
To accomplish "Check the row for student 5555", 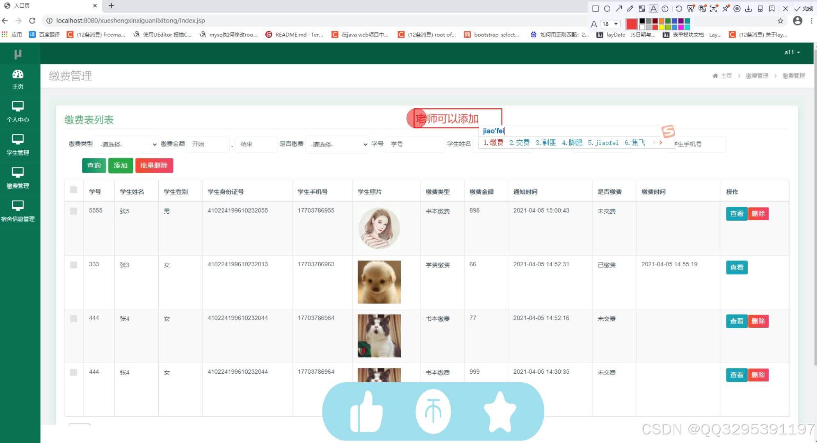I will pyautogui.click(x=73, y=211).
